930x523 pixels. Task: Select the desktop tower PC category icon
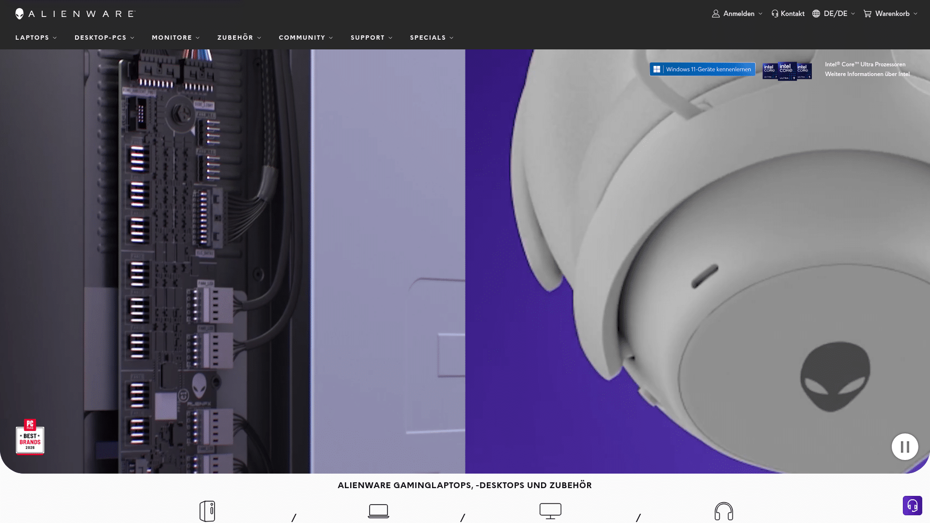point(207,511)
